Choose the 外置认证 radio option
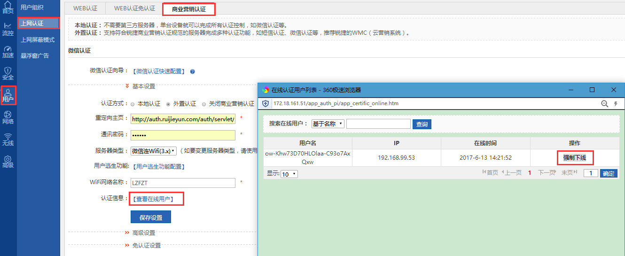 tap(168, 104)
